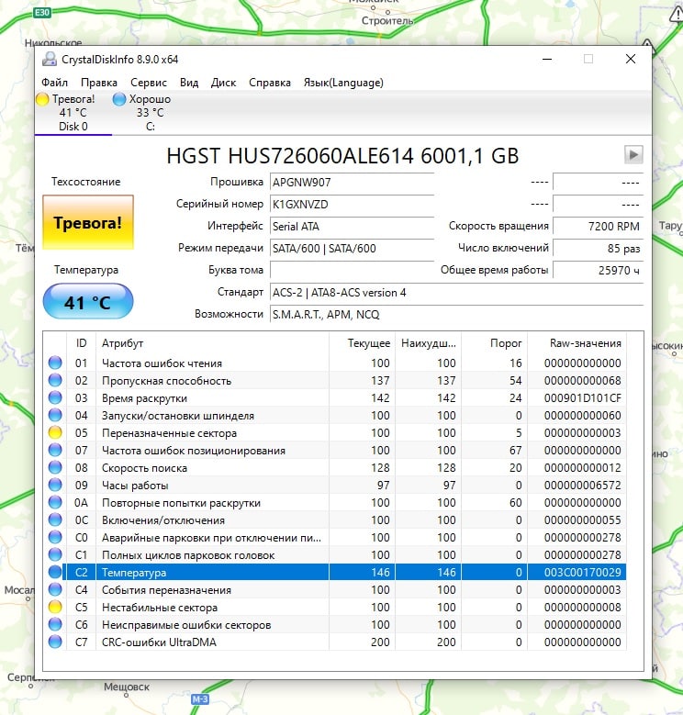
Task: Click blue status icon for attribute C4
Action: (55, 589)
